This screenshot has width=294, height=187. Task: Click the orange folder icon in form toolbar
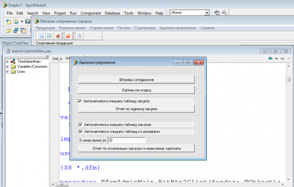(68, 36)
